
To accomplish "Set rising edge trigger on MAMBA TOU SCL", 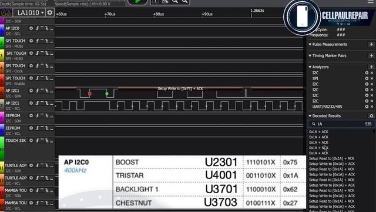I will pyautogui.click(x=37, y=203).
